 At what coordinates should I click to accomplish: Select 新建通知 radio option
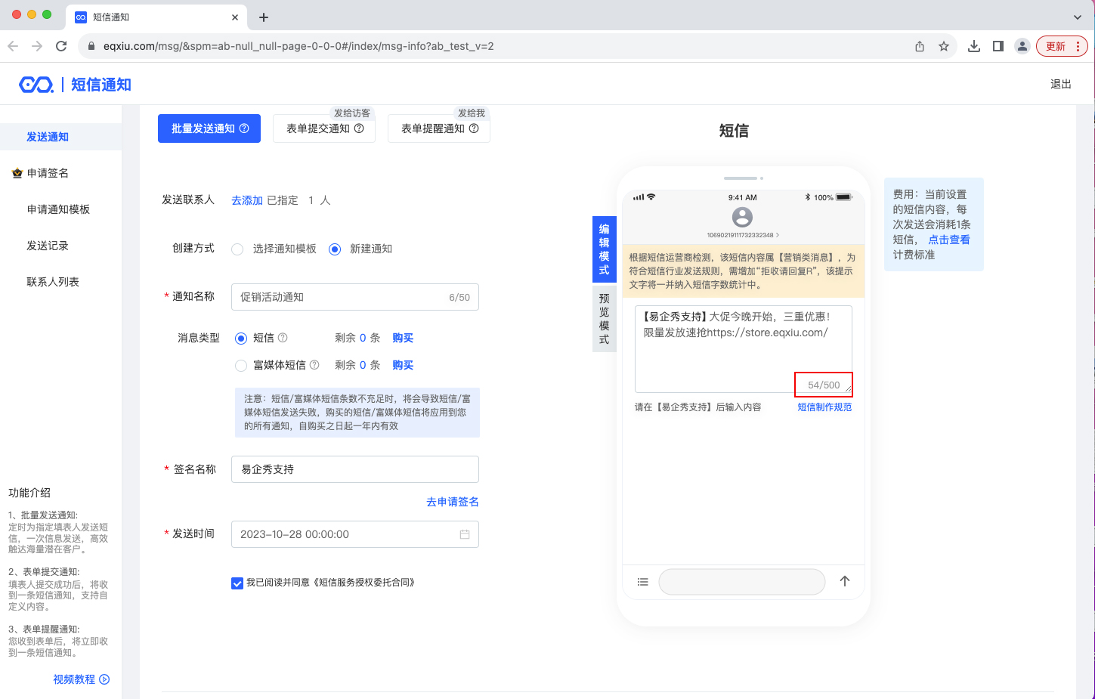coord(335,249)
